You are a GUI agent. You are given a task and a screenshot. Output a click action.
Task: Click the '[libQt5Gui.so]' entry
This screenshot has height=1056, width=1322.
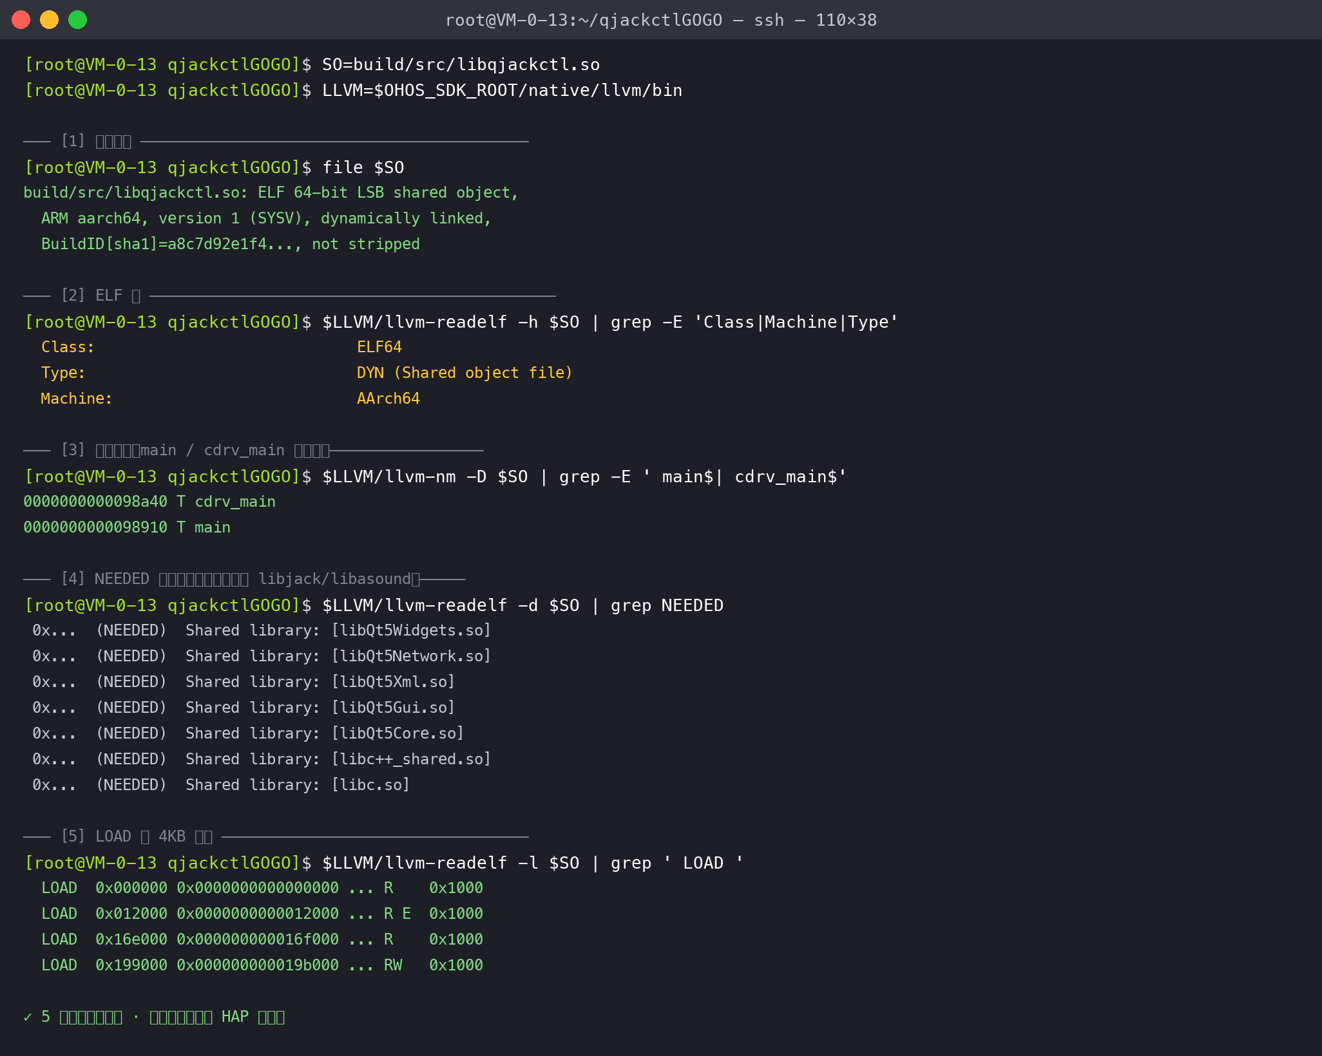[393, 708]
